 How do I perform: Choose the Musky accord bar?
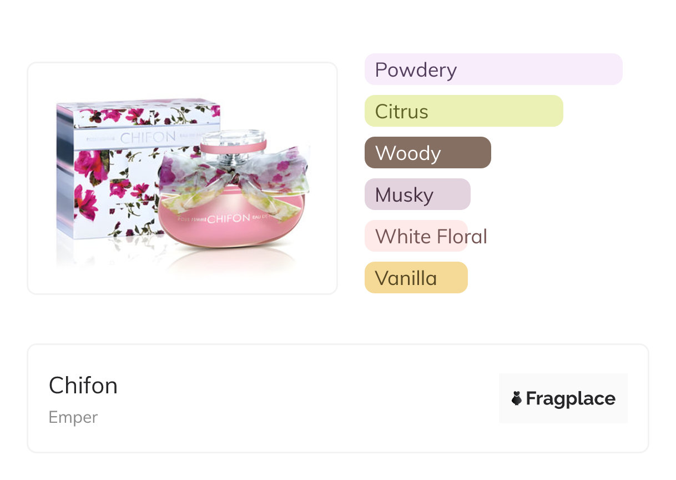click(417, 194)
